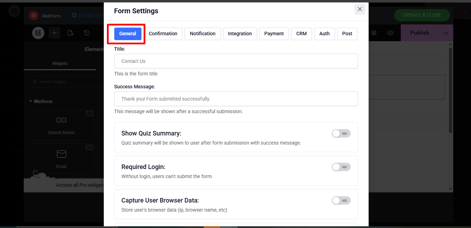Switch to the Confirmation tab
Viewport: 471px width, 228px height.
click(163, 34)
